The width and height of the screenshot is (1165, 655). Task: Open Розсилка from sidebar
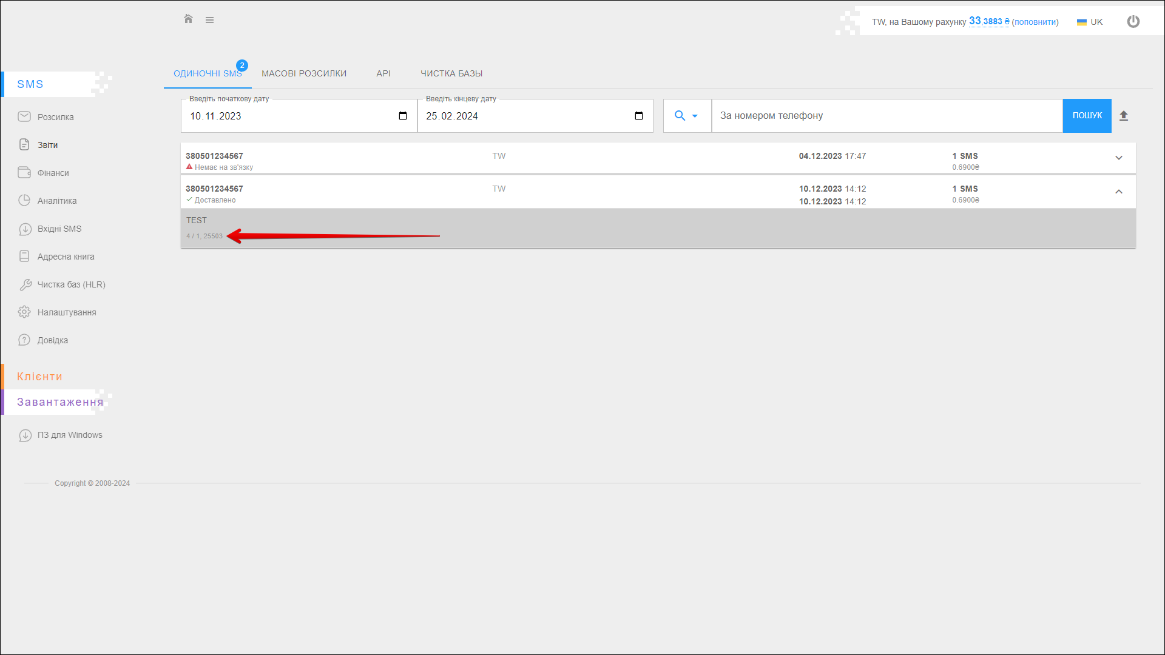tap(55, 117)
